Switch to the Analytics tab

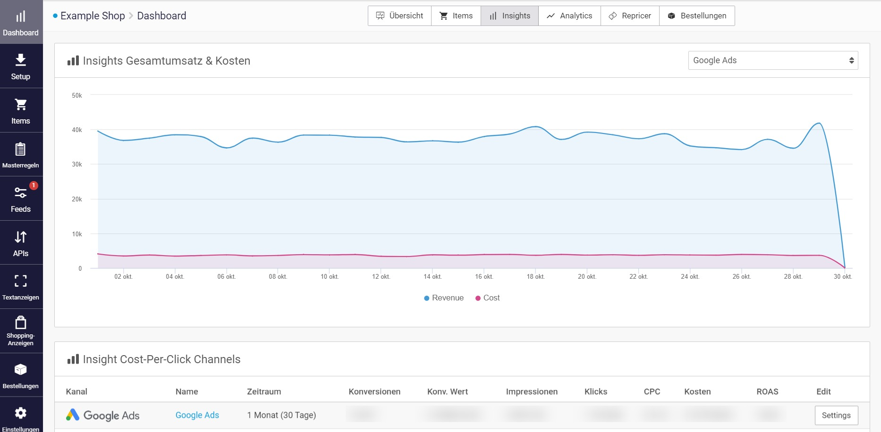tap(569, 16)
